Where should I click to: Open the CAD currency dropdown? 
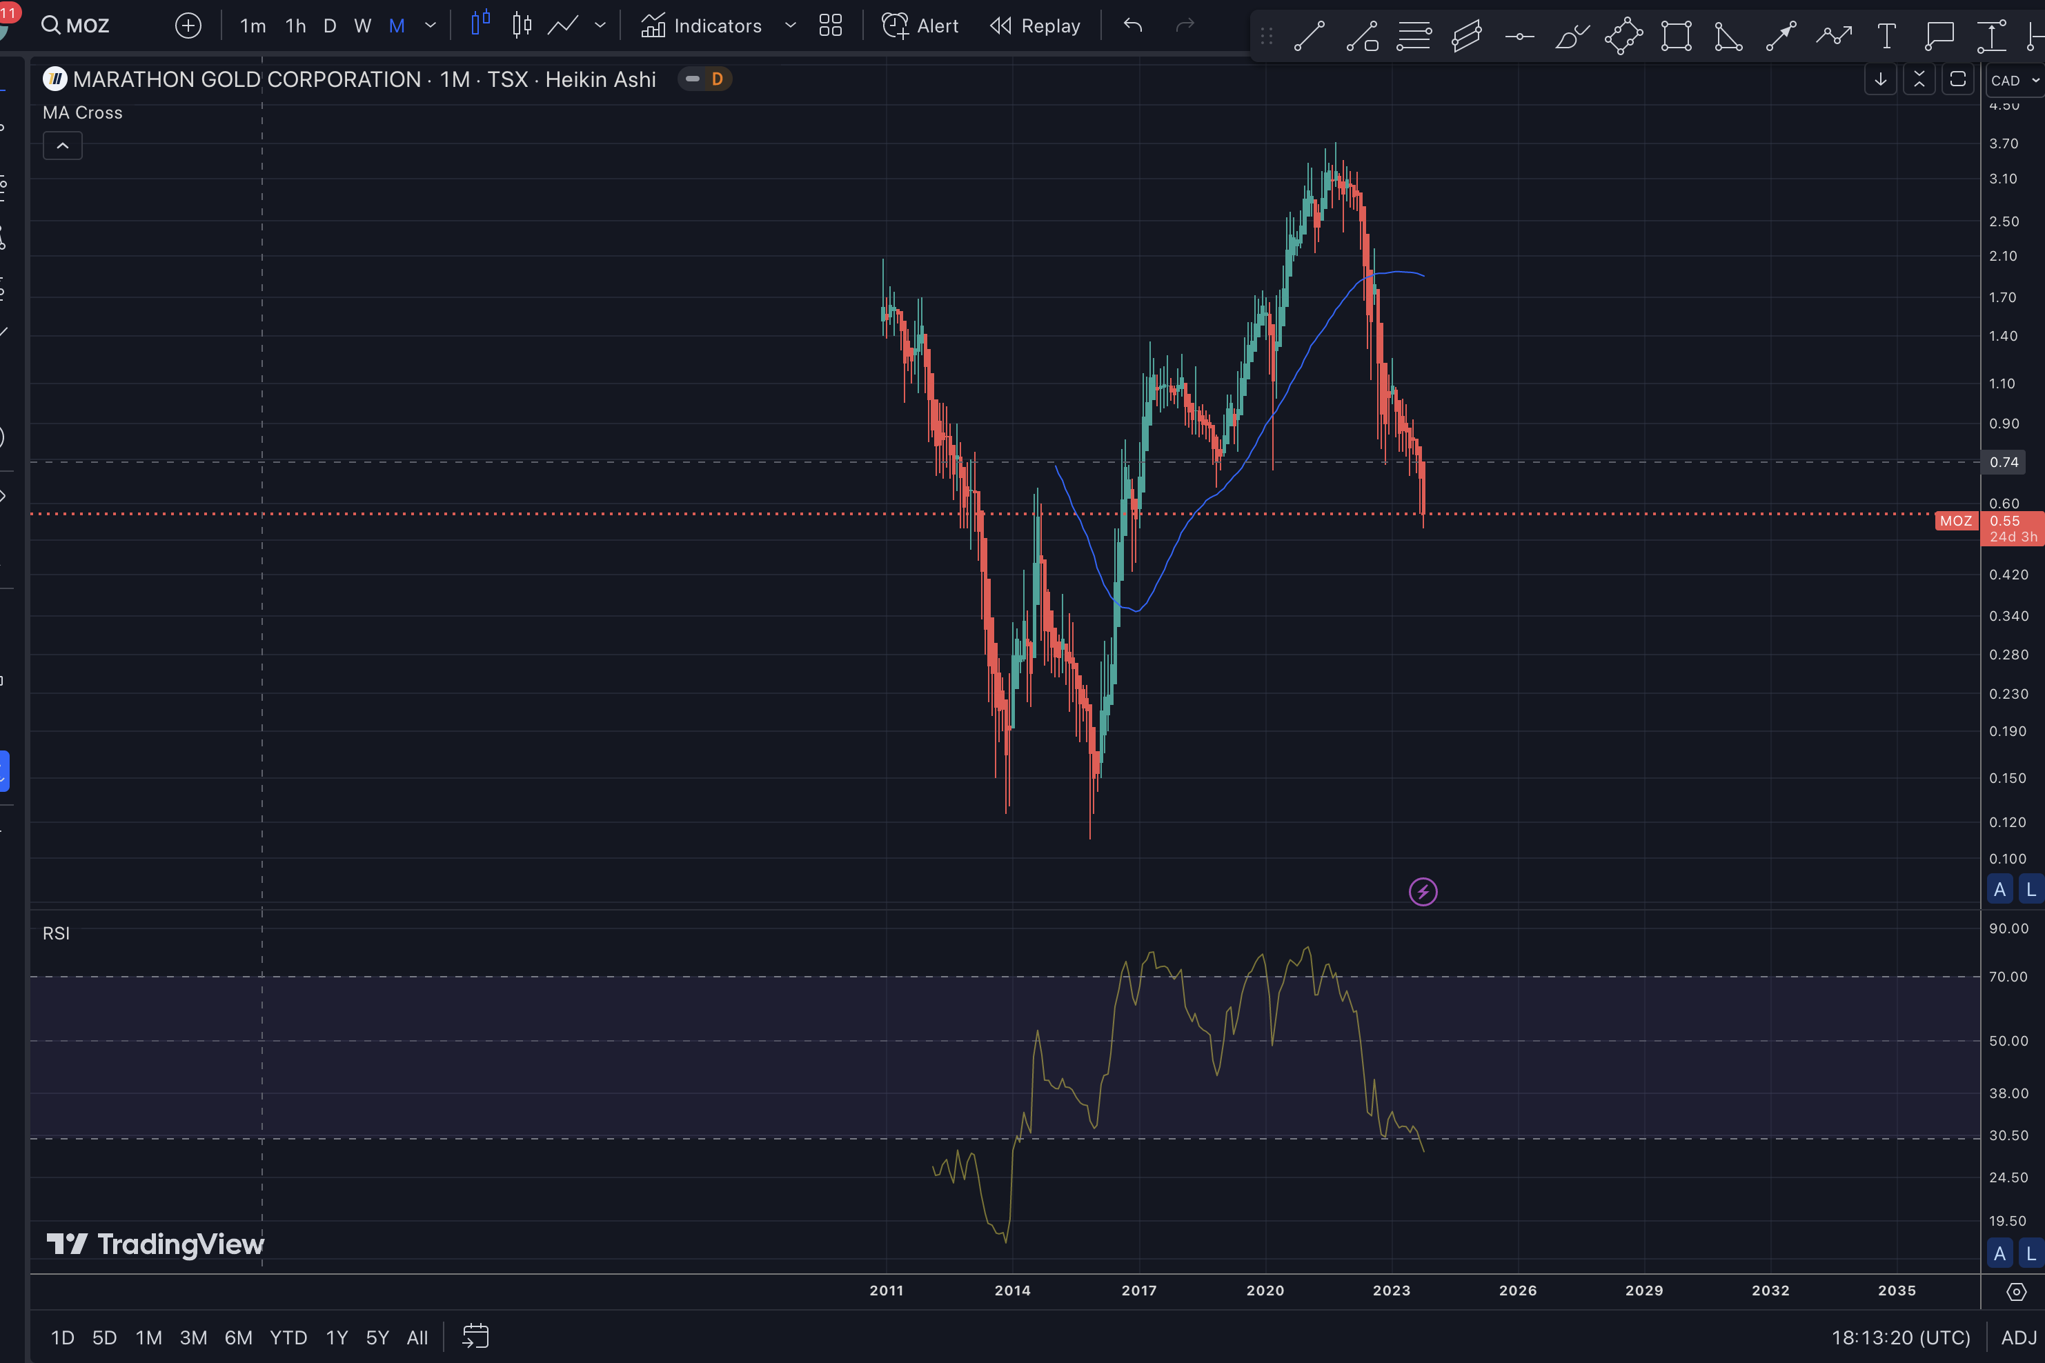coord(2015,80)
